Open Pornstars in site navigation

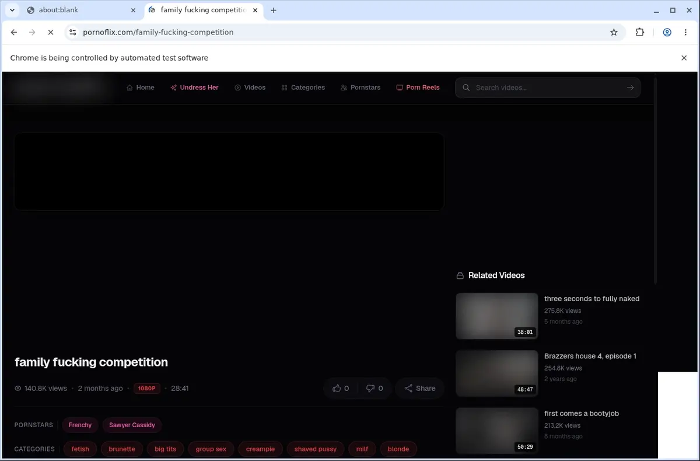pos(360,88)
